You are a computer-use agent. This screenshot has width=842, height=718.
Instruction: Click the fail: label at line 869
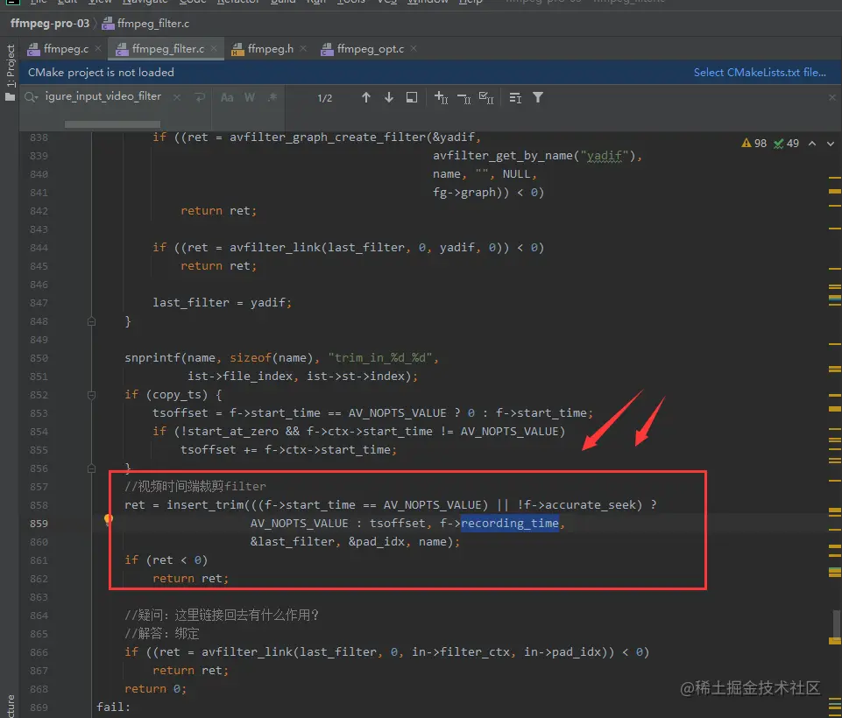pos(113,707)
